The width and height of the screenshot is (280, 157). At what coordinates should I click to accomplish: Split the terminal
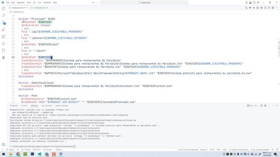[x=262, y=106]
